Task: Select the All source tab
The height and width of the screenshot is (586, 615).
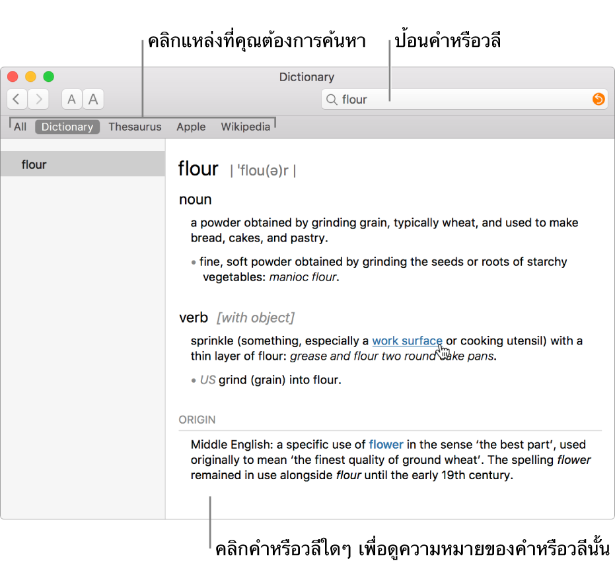Action: pyautogui.click(x=20, y=127)
